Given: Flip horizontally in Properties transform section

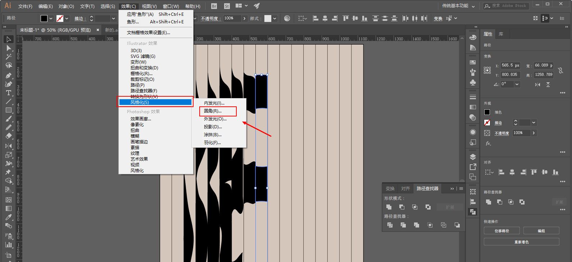Looking at the screenshot, I should 537,84.
